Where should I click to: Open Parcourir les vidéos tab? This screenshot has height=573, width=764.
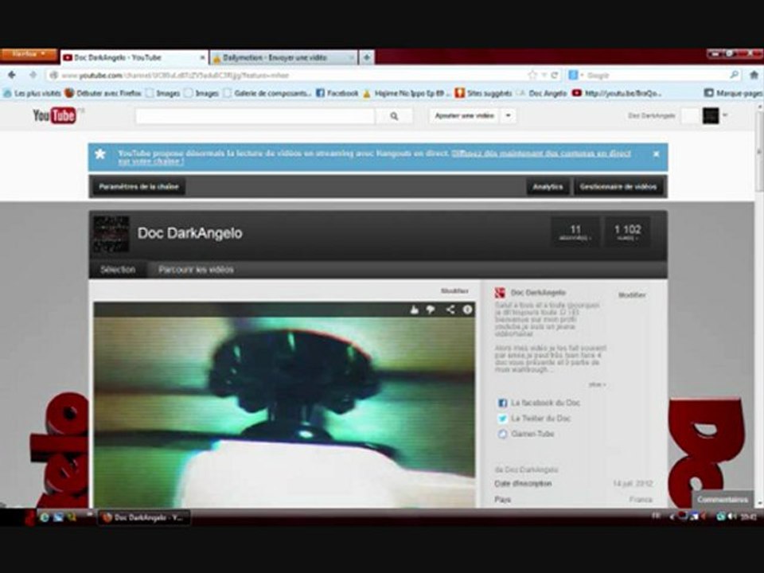tap(196, 270)
